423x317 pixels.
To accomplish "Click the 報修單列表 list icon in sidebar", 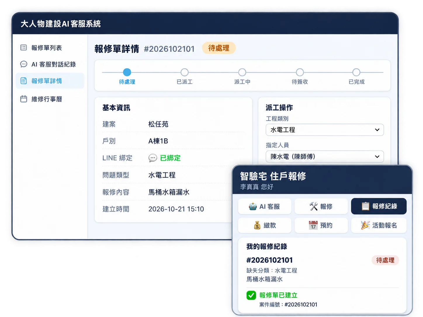I will 24,48.
